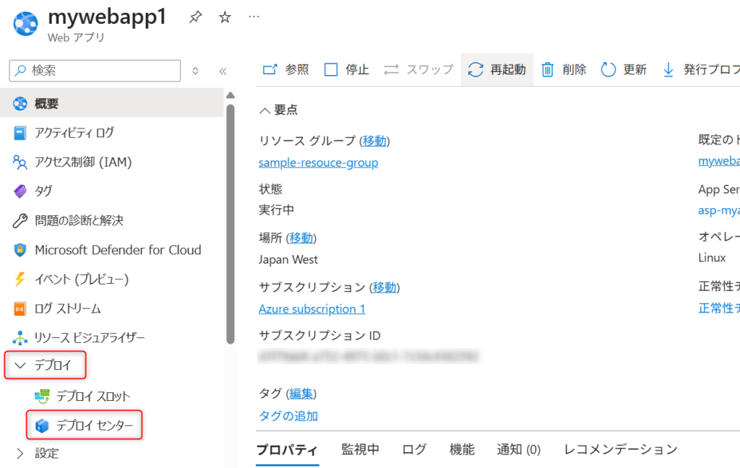Switch to the レコメンデーション tab
Screen dimensions: 740x468
(x=621, y=450)
